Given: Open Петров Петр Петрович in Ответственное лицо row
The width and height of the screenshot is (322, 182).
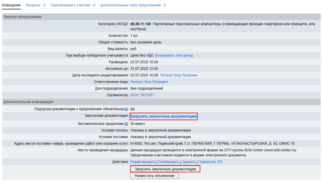Looking at the screenshot, I should pyautogui.click(x=149, y=82).
